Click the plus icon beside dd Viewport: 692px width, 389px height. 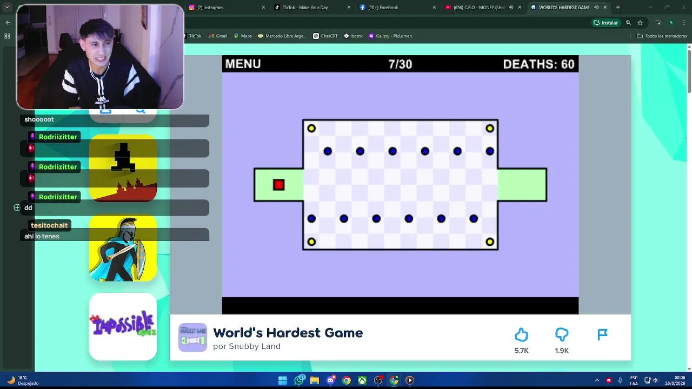pos(17,207)
